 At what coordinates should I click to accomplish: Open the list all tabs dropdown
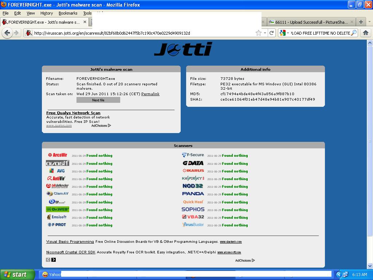[x=369, y=22]
